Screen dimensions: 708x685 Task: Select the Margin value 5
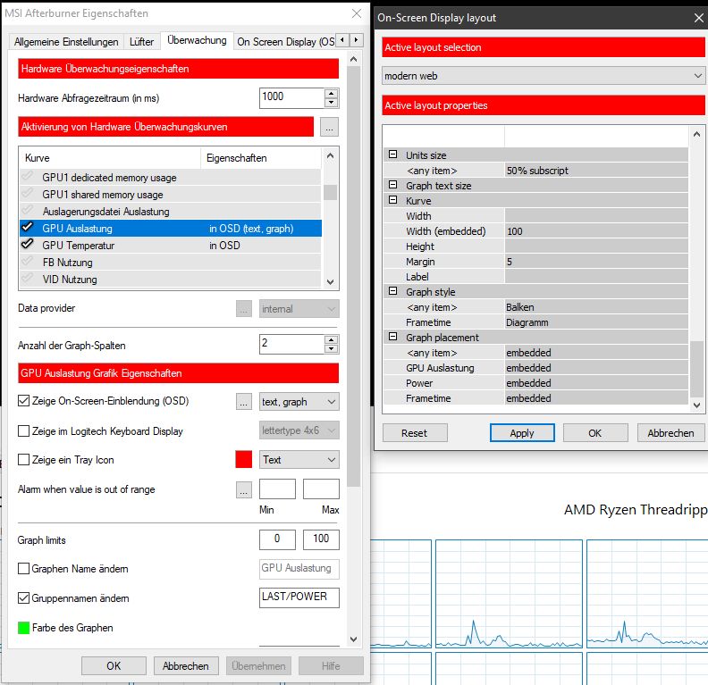pyautogui.click(x=596, y=262)
